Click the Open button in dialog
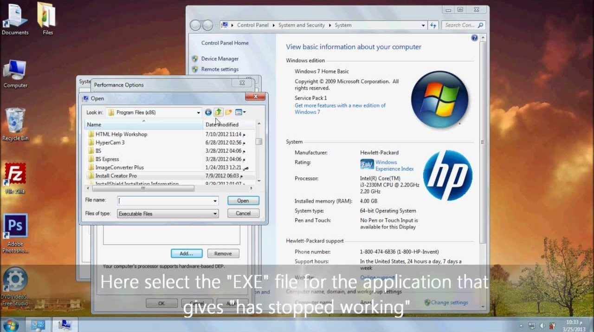The image size is (594, 332). (243, 201)
